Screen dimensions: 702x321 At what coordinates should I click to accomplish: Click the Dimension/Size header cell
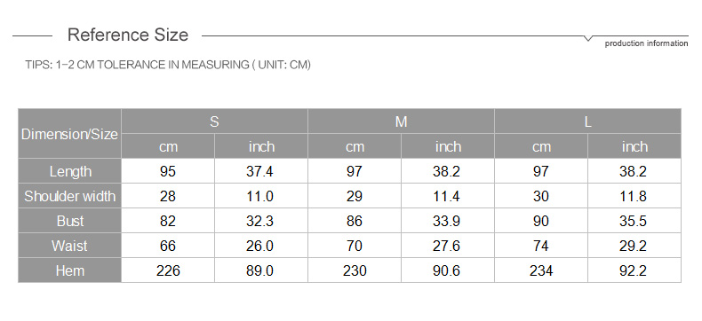(x=69, y=134)
